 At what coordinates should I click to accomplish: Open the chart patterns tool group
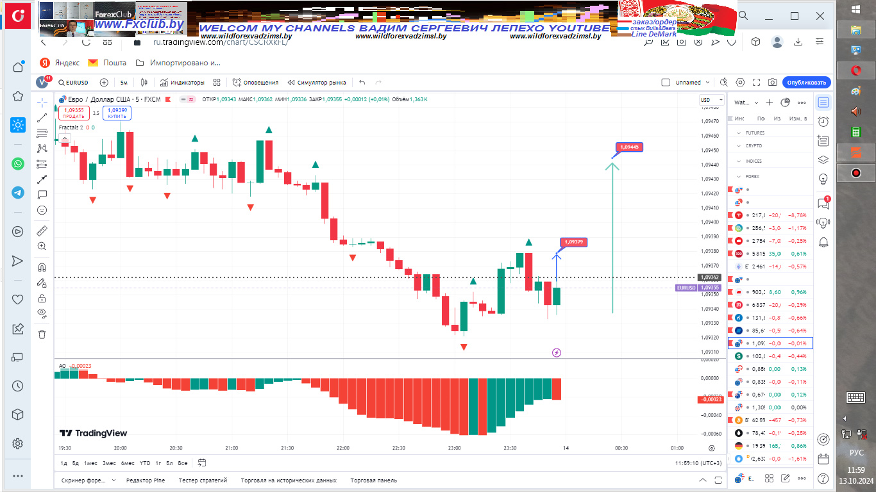[x=42, y=148]
